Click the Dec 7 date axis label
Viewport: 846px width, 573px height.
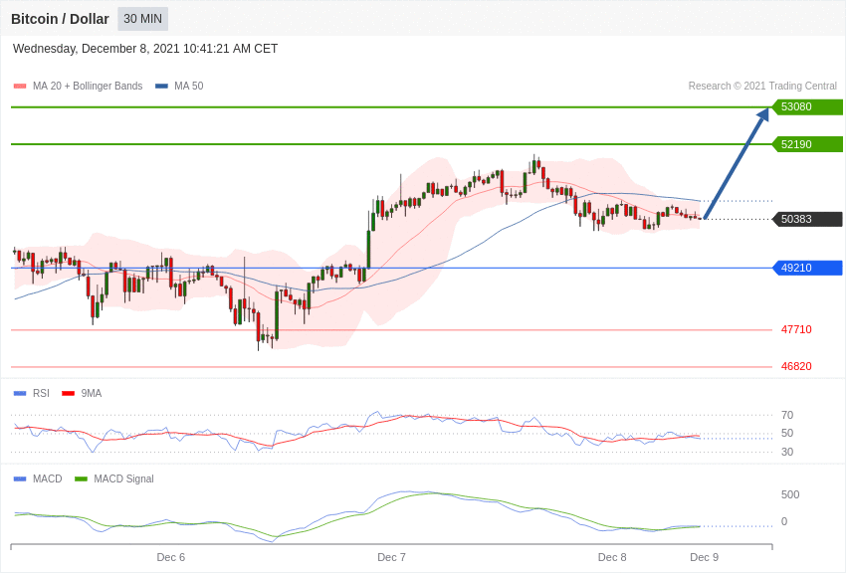[392, 557]
